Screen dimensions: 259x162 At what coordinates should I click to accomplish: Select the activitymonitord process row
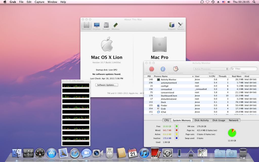click(201, 83)
